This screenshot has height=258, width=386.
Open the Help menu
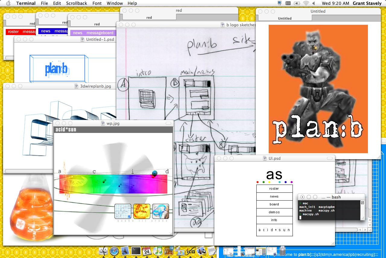pos(132,3)
